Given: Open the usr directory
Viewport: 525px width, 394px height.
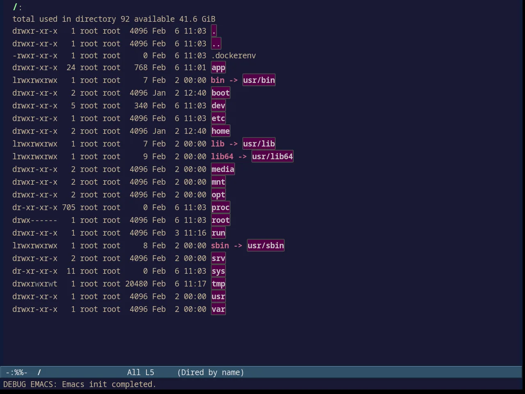Looking at the screenshot, I should coord(218,296).
